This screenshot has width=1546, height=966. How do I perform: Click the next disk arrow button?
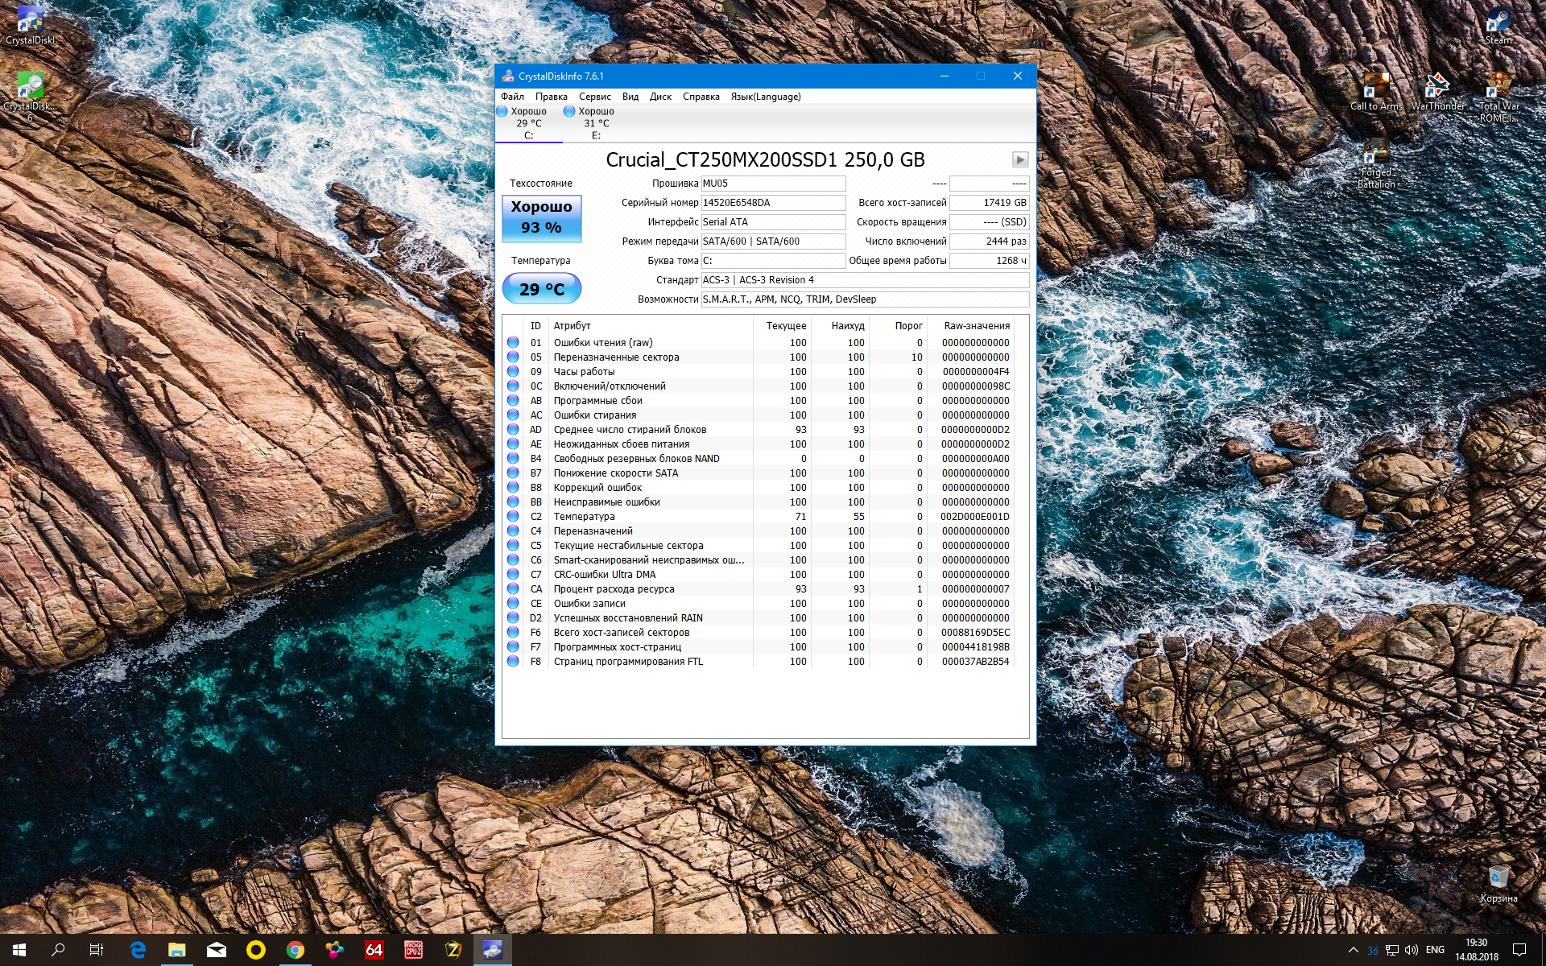pyautogui.click(x=1020, y=159)
